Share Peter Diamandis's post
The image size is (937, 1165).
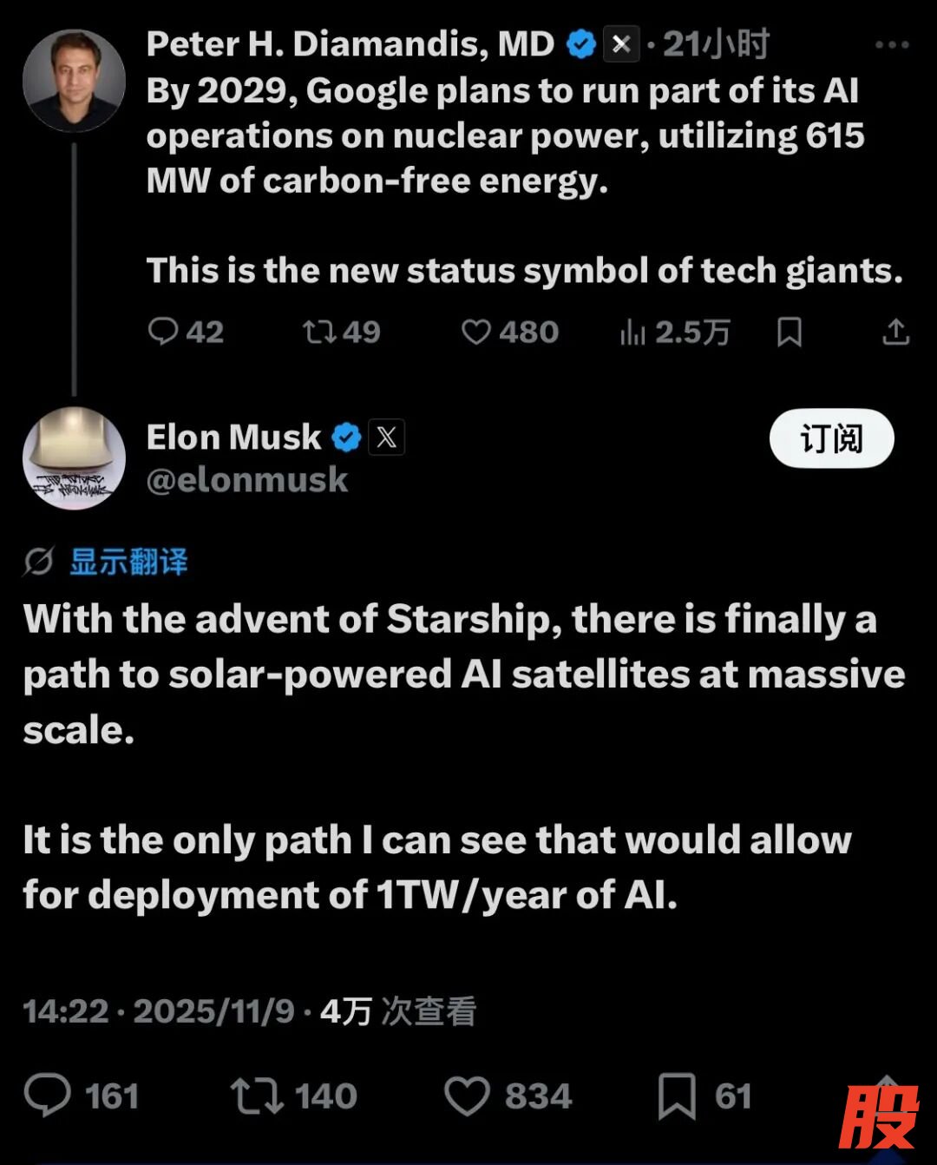895,332
